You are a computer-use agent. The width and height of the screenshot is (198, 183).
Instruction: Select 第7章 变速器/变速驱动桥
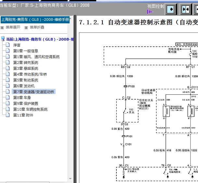(33, 92)
